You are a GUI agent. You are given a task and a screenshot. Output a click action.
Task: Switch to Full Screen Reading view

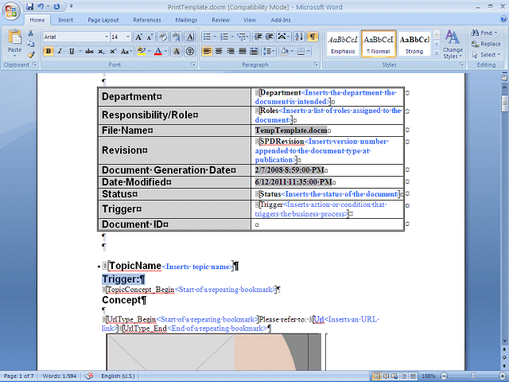coord(386,376)
